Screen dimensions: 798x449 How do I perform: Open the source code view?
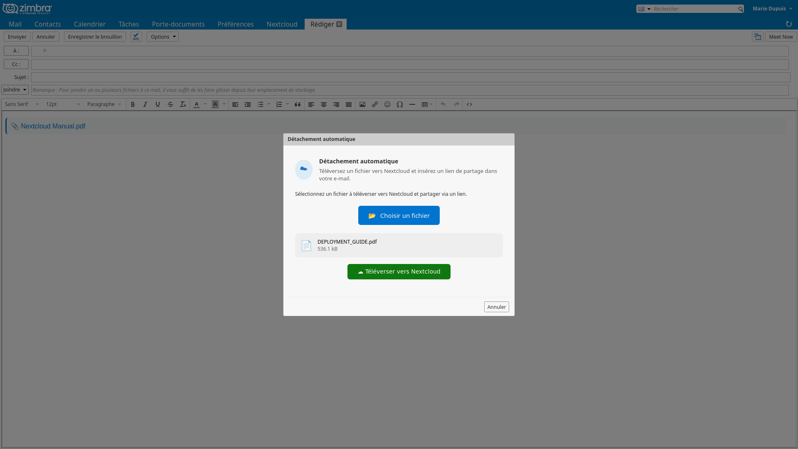[x=469, y=104]
